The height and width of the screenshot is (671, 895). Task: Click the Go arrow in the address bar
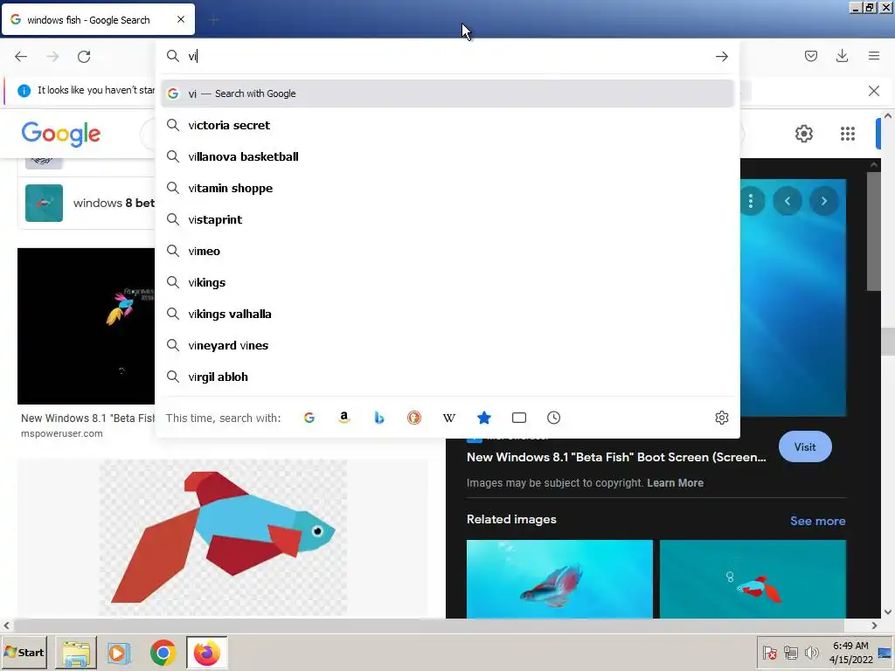coord(721,56)
